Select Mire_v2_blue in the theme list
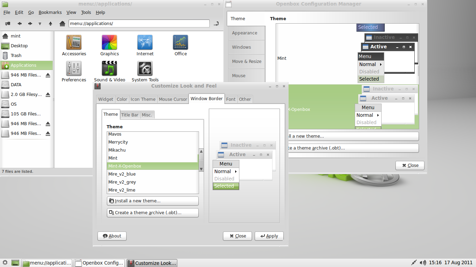This screenshot has height=267, width=476. tap(122, 174)
